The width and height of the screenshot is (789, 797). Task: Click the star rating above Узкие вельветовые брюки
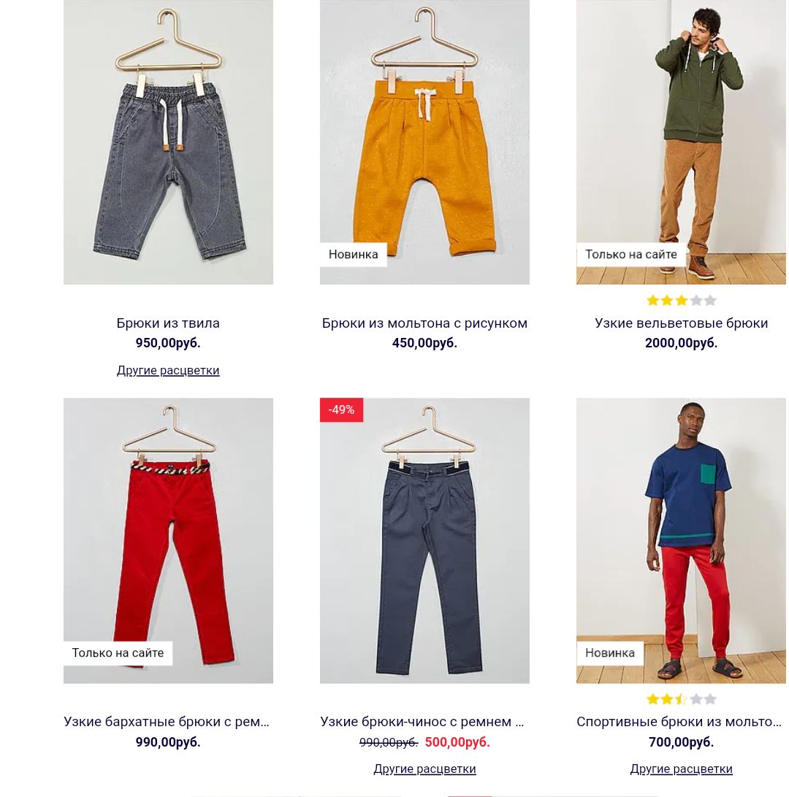tap(681, 301)
